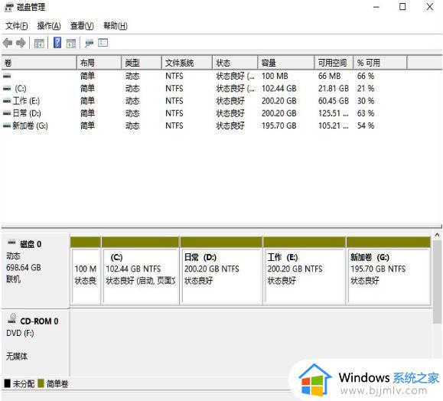Open the 帮助(H) menu
The width and height of the screenshot is (443, 401).
click(116, 26)
